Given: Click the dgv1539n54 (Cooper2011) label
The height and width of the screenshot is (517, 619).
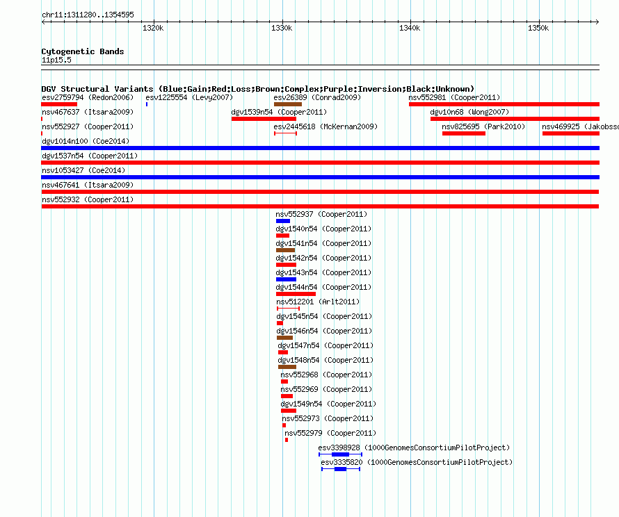Looking at the screenshot, I should pos(279,112).
